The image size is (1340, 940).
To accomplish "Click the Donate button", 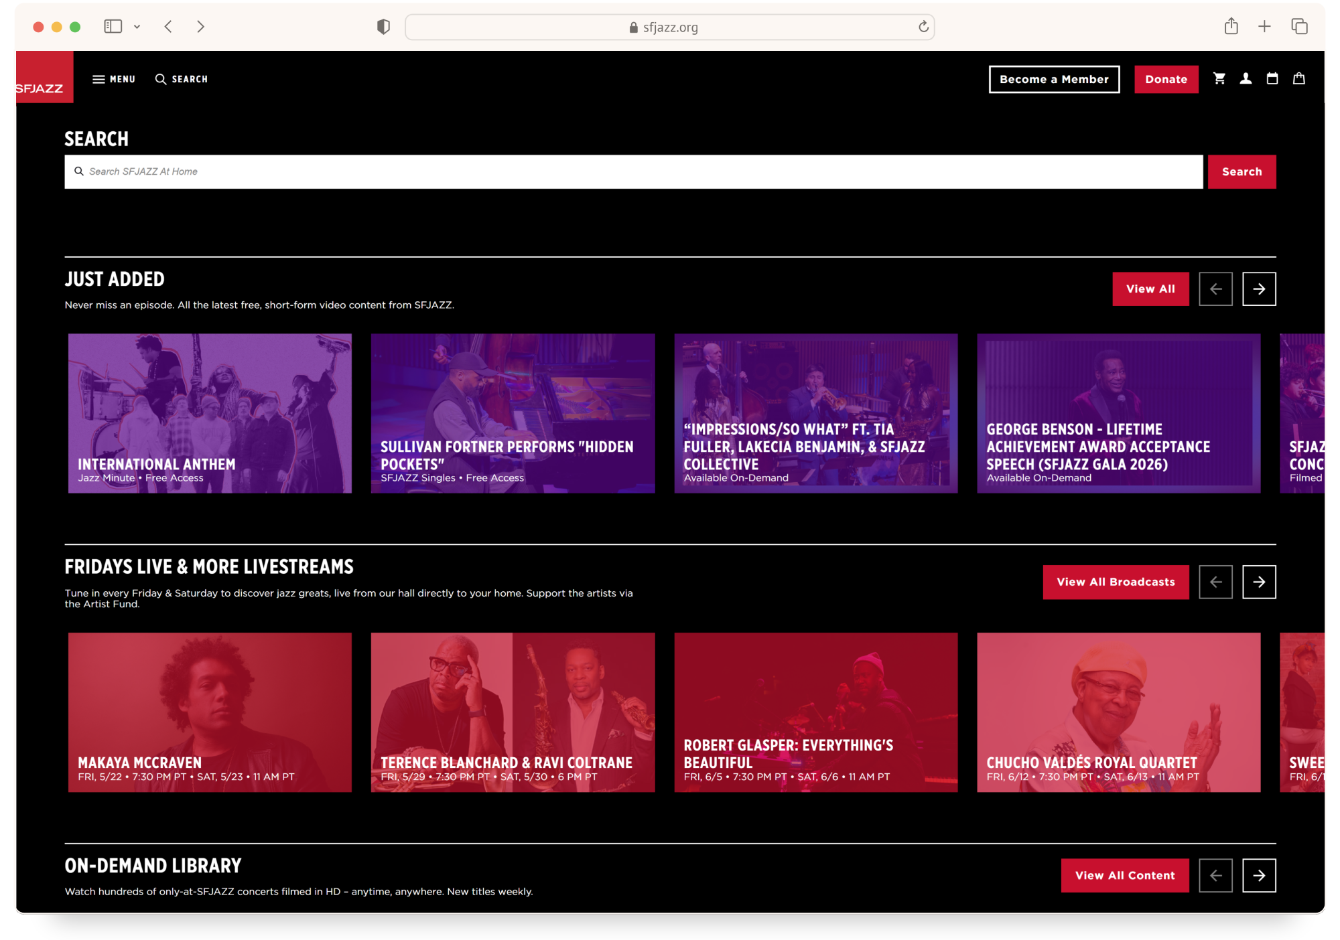I will pos(1166,79).
